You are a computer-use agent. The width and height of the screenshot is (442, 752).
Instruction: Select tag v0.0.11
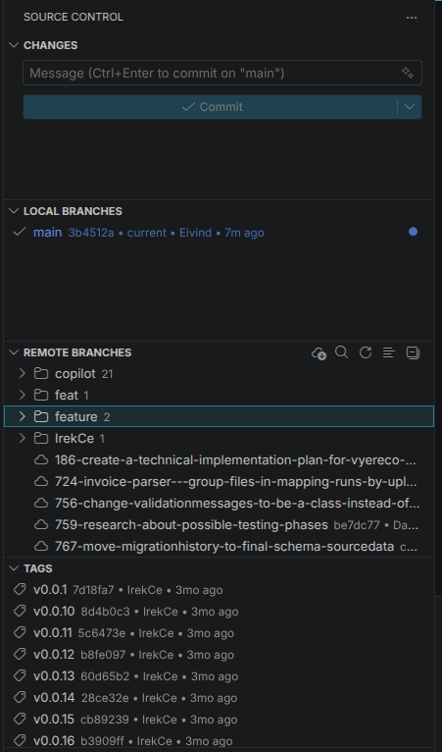(x=219, y=633)
